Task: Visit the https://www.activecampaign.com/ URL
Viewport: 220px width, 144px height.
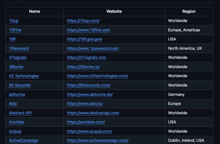Action: [x=98, y=140]
